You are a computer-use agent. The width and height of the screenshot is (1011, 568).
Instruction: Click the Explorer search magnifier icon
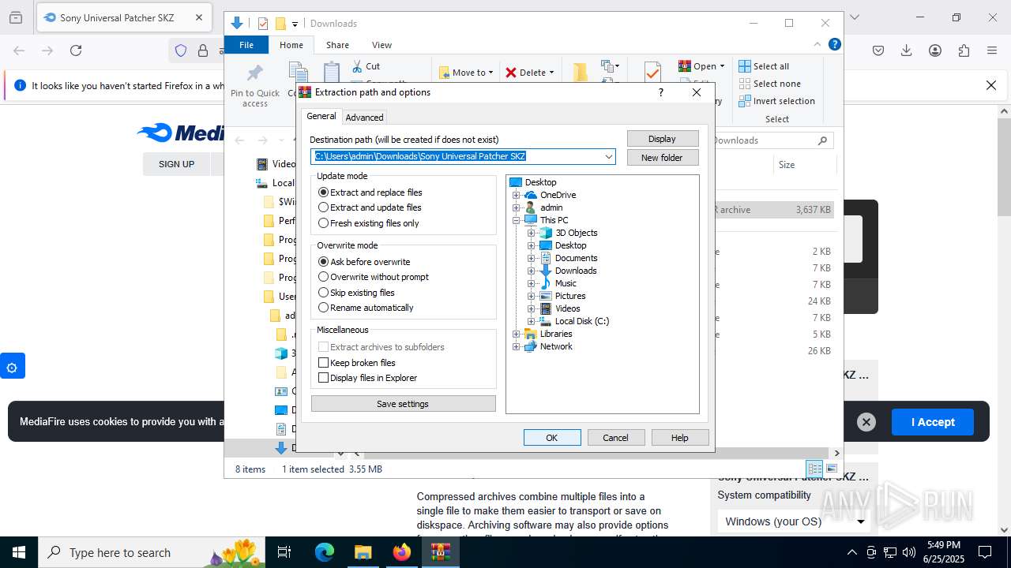tap(822, 140)
